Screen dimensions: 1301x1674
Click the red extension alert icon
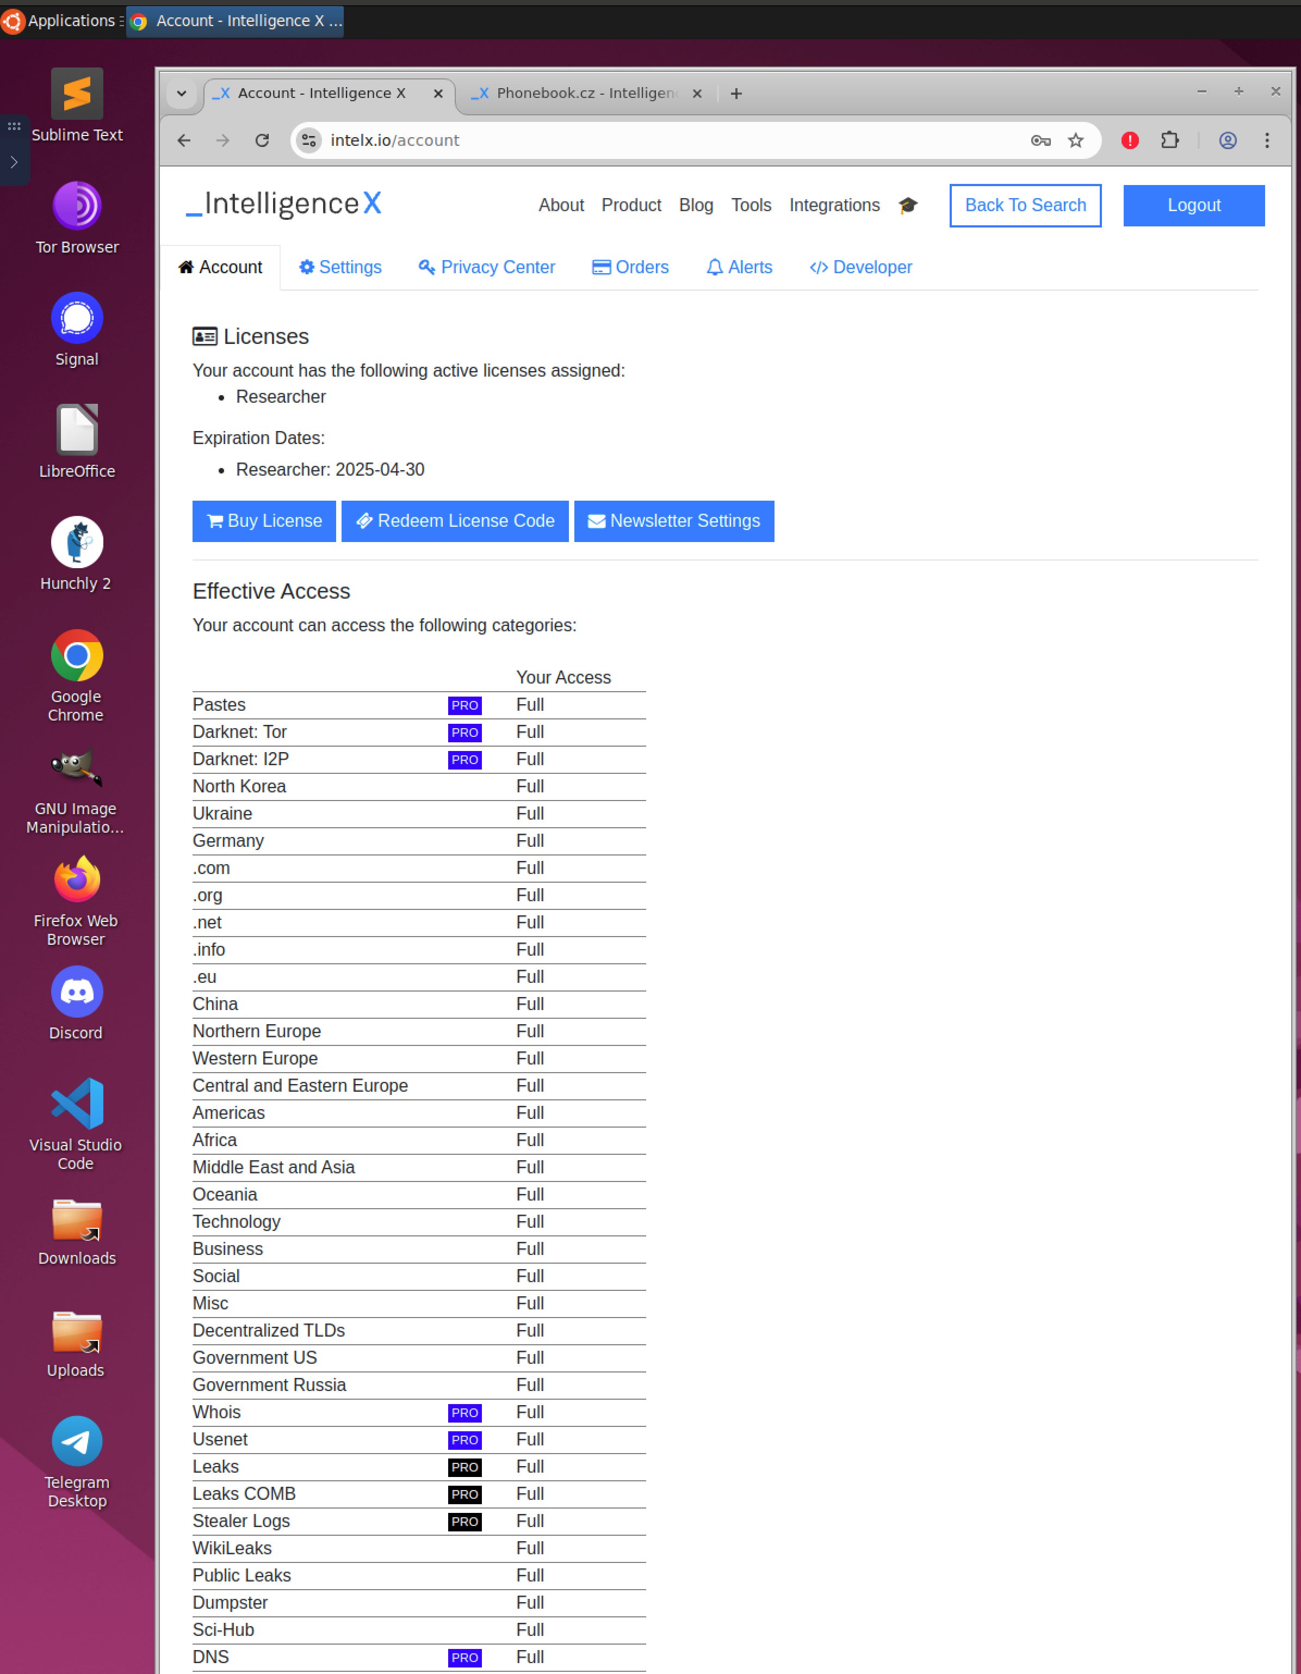click(x=1129, y=140)
